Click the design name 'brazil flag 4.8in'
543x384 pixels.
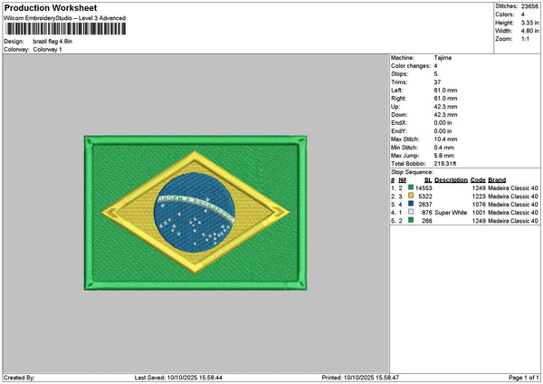[52, 42]
